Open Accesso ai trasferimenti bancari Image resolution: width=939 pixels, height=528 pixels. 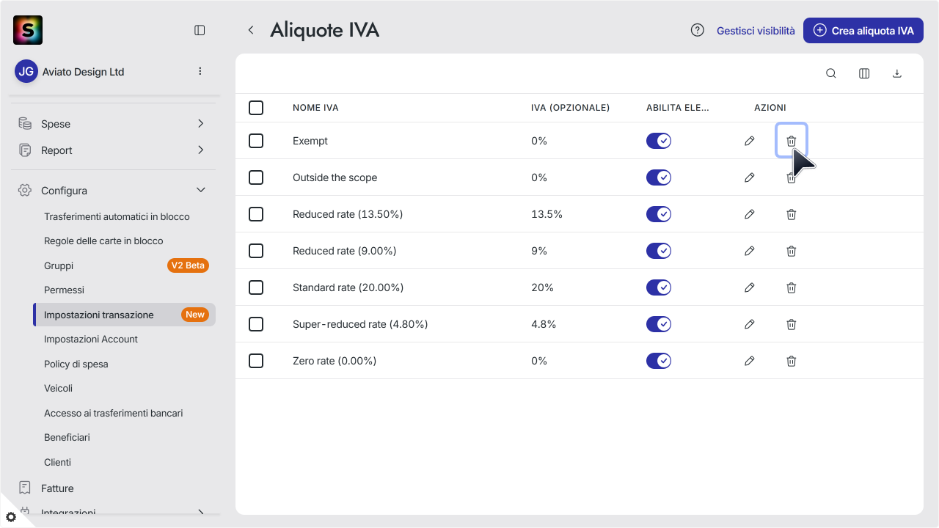click(114, 413)
